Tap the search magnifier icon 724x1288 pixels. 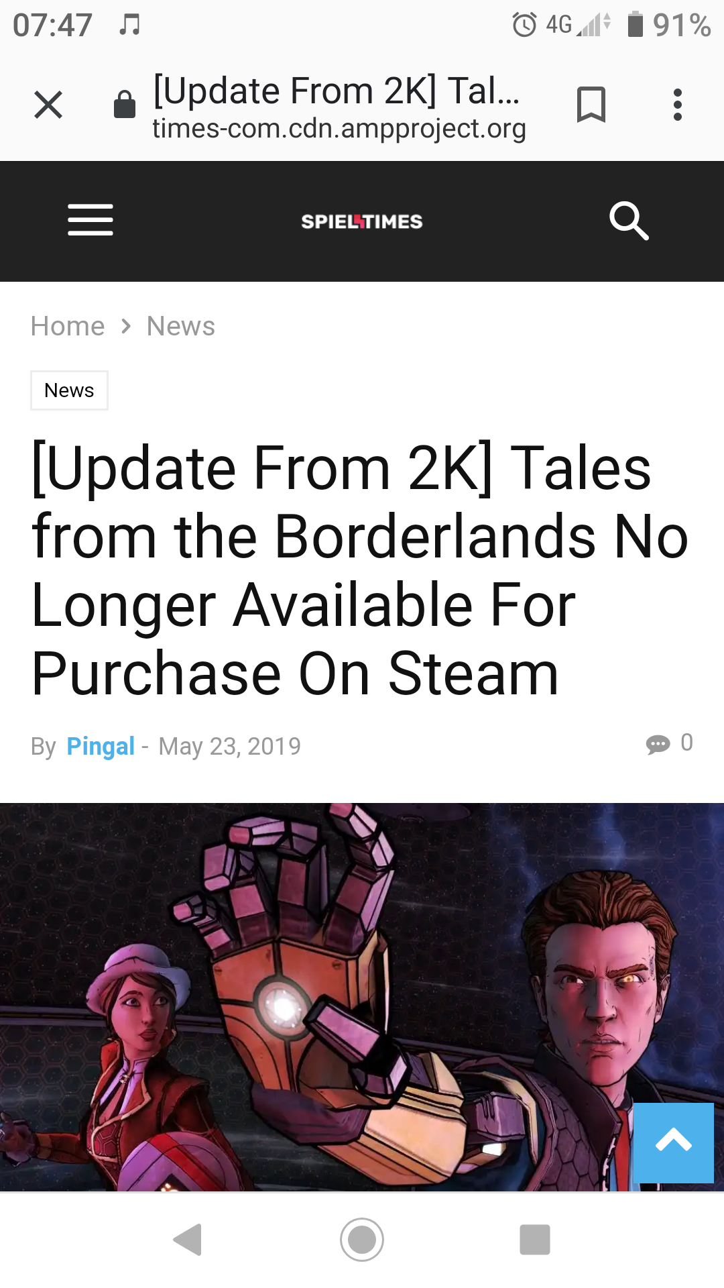click(629, 221)
